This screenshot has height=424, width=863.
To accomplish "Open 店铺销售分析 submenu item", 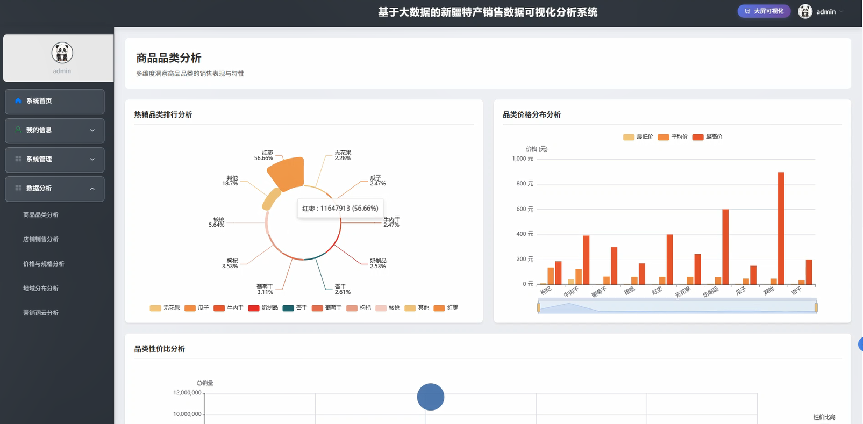I will [x=41, y=240].
